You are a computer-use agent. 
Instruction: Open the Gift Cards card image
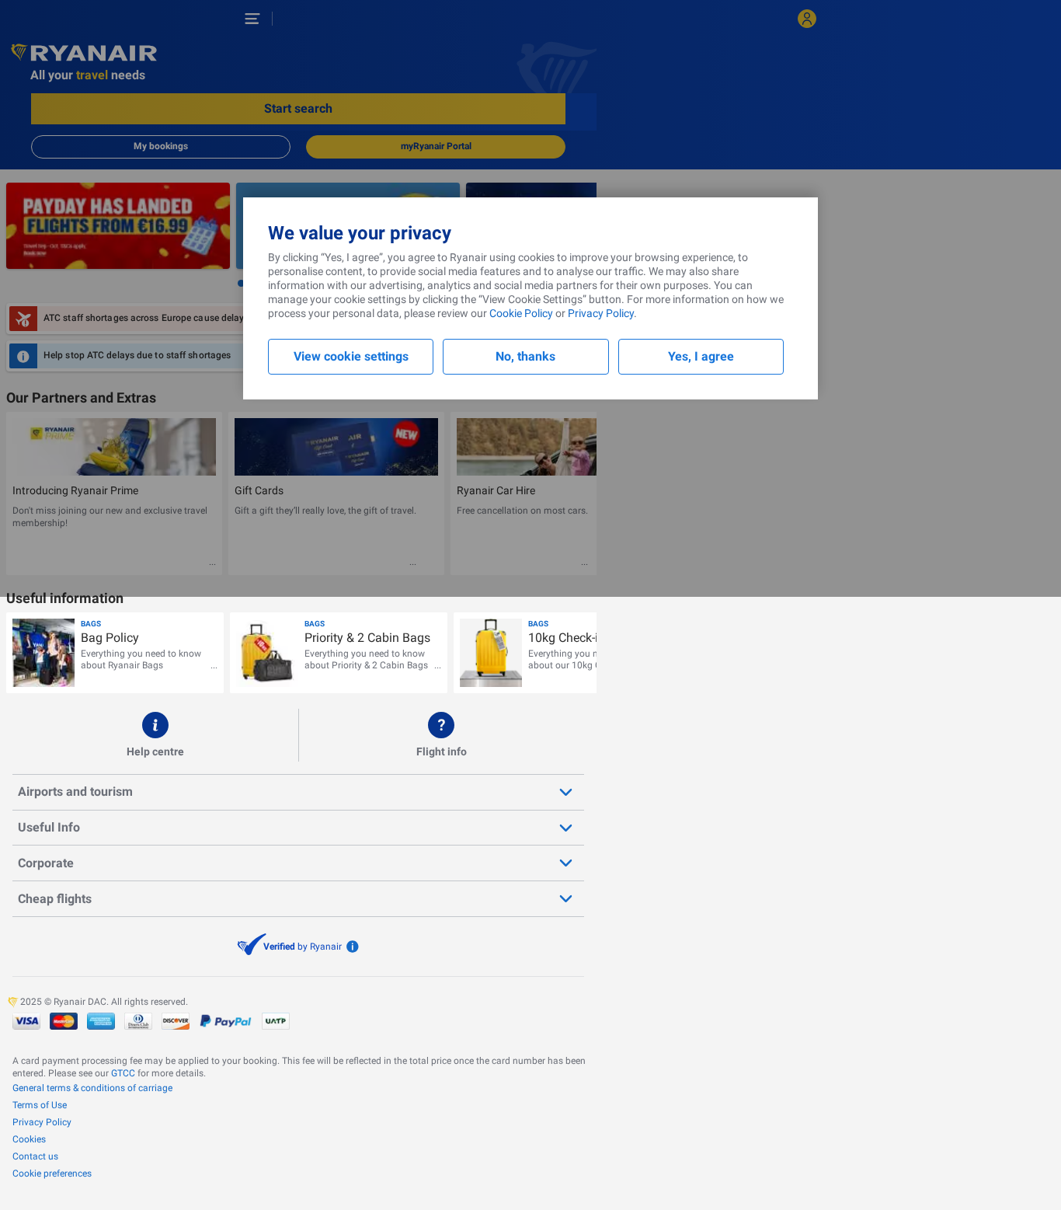pos(336,447)
